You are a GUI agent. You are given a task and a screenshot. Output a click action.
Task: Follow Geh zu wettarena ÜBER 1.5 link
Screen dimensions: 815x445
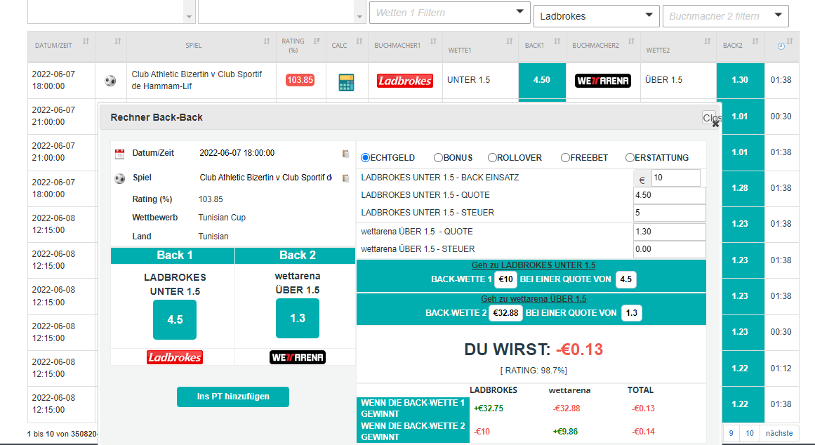pos(534,299)
